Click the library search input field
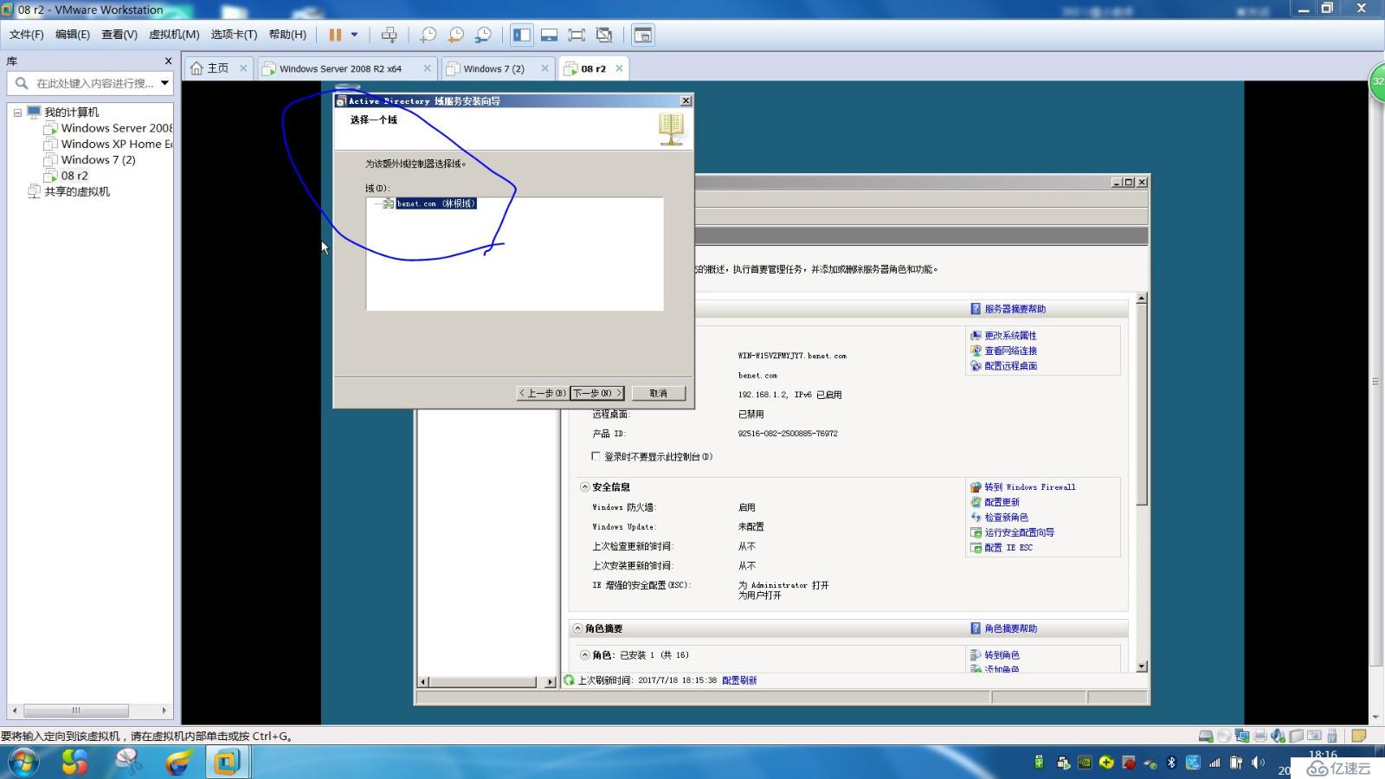The image size is (1385, 779). pyautogui.click(x=93, y=83)
